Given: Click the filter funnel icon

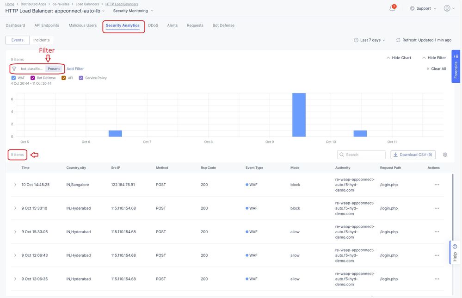Looking at the screenshot, I should tap(14, 69).
